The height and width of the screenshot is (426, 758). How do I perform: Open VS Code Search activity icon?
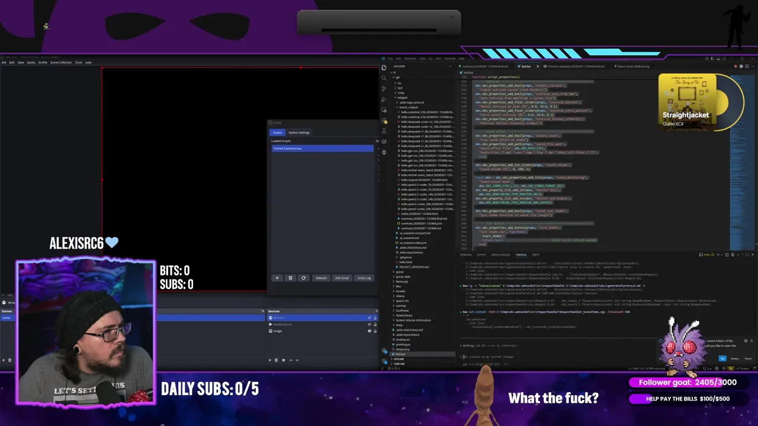point(384,78)
